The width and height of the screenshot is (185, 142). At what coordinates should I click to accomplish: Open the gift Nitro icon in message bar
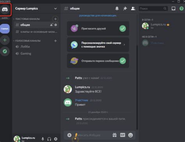click(x=115, y=135)
